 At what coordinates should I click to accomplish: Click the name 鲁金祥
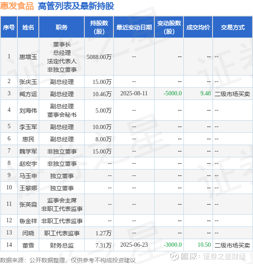click(x=28, y=221)
